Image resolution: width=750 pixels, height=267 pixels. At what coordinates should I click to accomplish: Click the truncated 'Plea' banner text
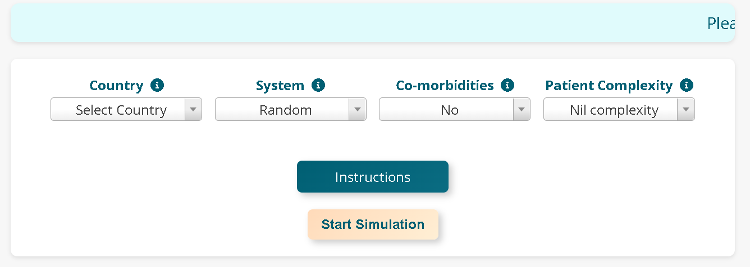coord(721,24)
